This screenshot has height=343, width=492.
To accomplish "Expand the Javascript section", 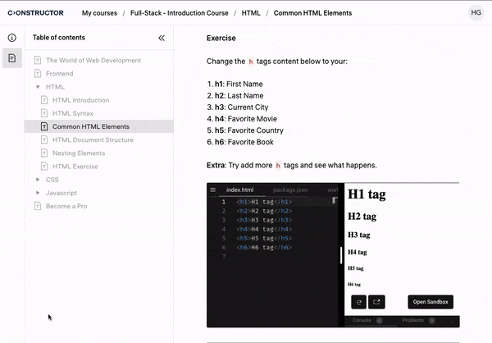I will click(38, 193).
